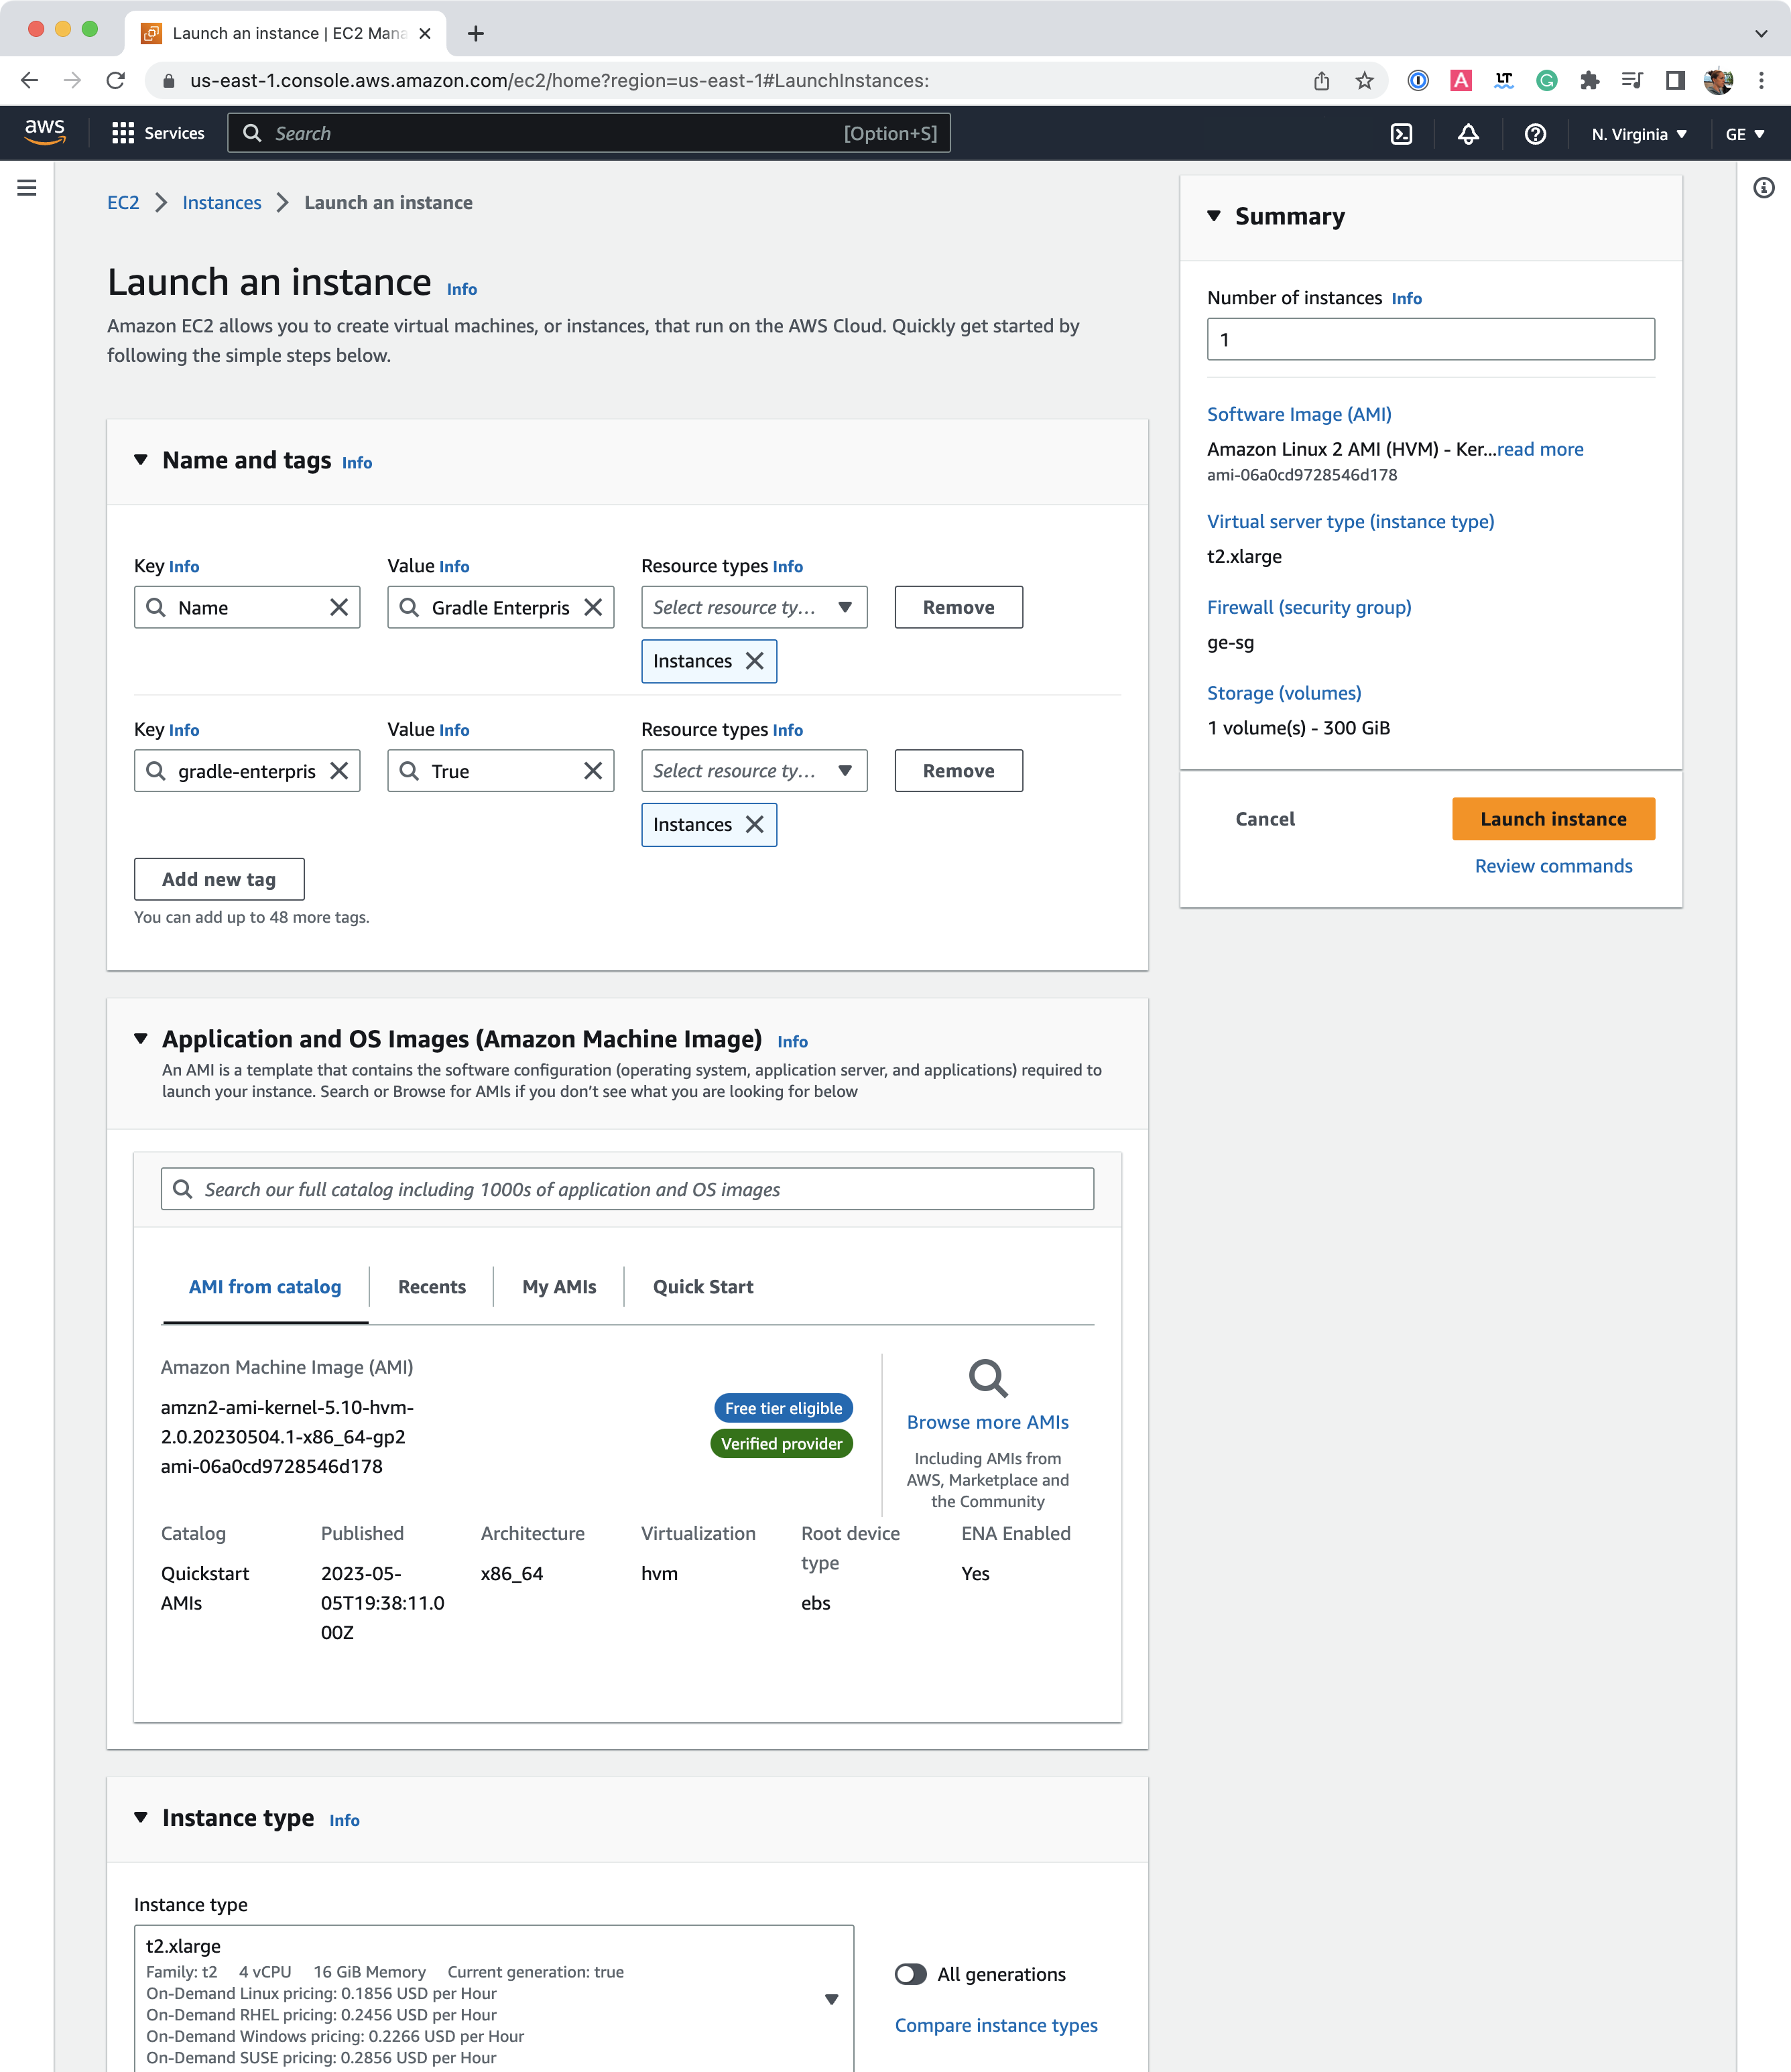Focus the Number of instances field
The height and width of the screenshot is (2072, 1791).
click(1430, 339)
